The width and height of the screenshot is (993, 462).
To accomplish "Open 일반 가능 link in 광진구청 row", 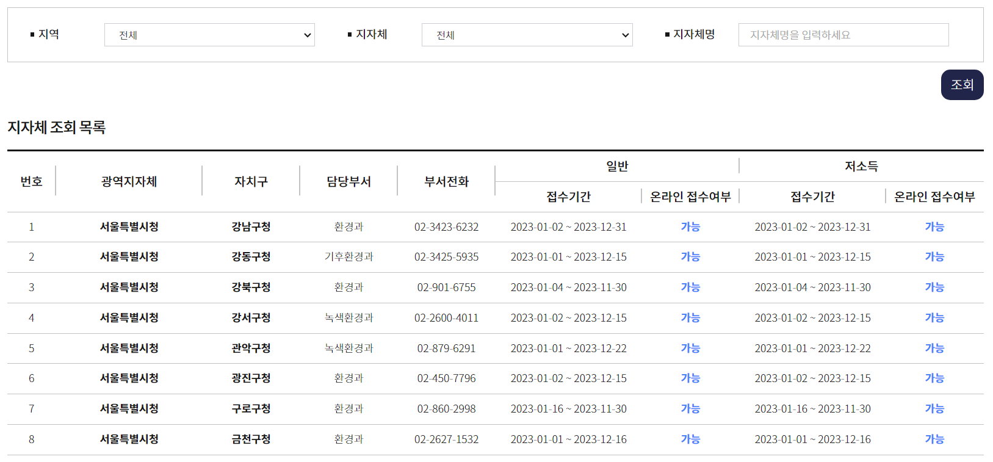I will coord(690,378).
